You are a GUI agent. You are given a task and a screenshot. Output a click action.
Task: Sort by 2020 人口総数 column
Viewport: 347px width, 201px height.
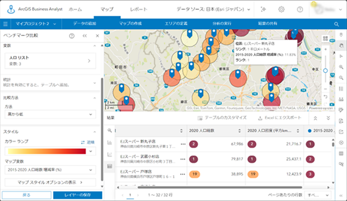[x=239, y=131]
